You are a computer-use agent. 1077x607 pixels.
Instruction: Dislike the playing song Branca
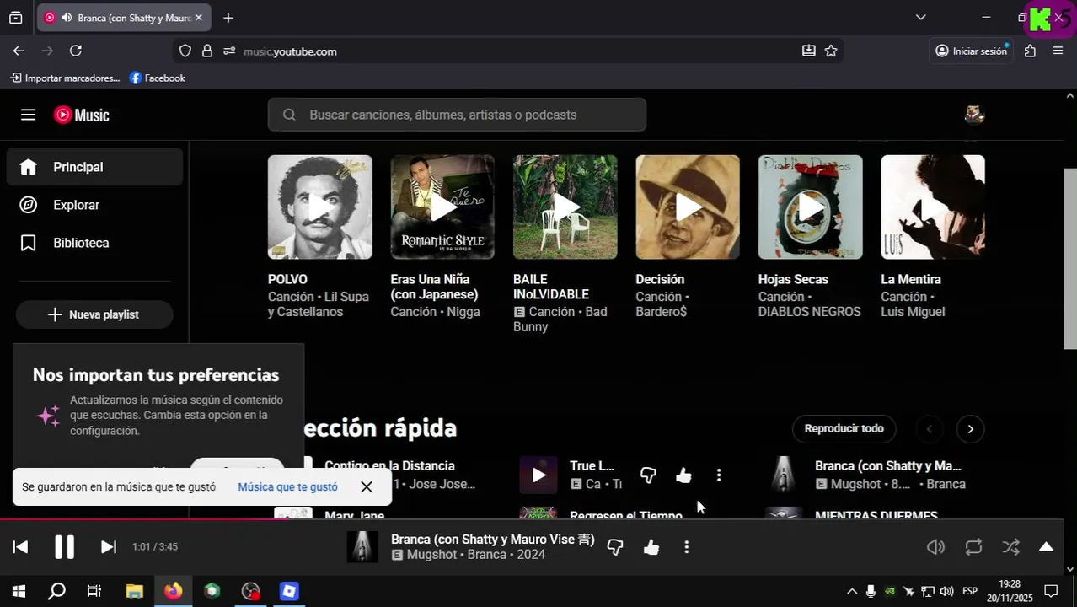[x=615, y=547]
